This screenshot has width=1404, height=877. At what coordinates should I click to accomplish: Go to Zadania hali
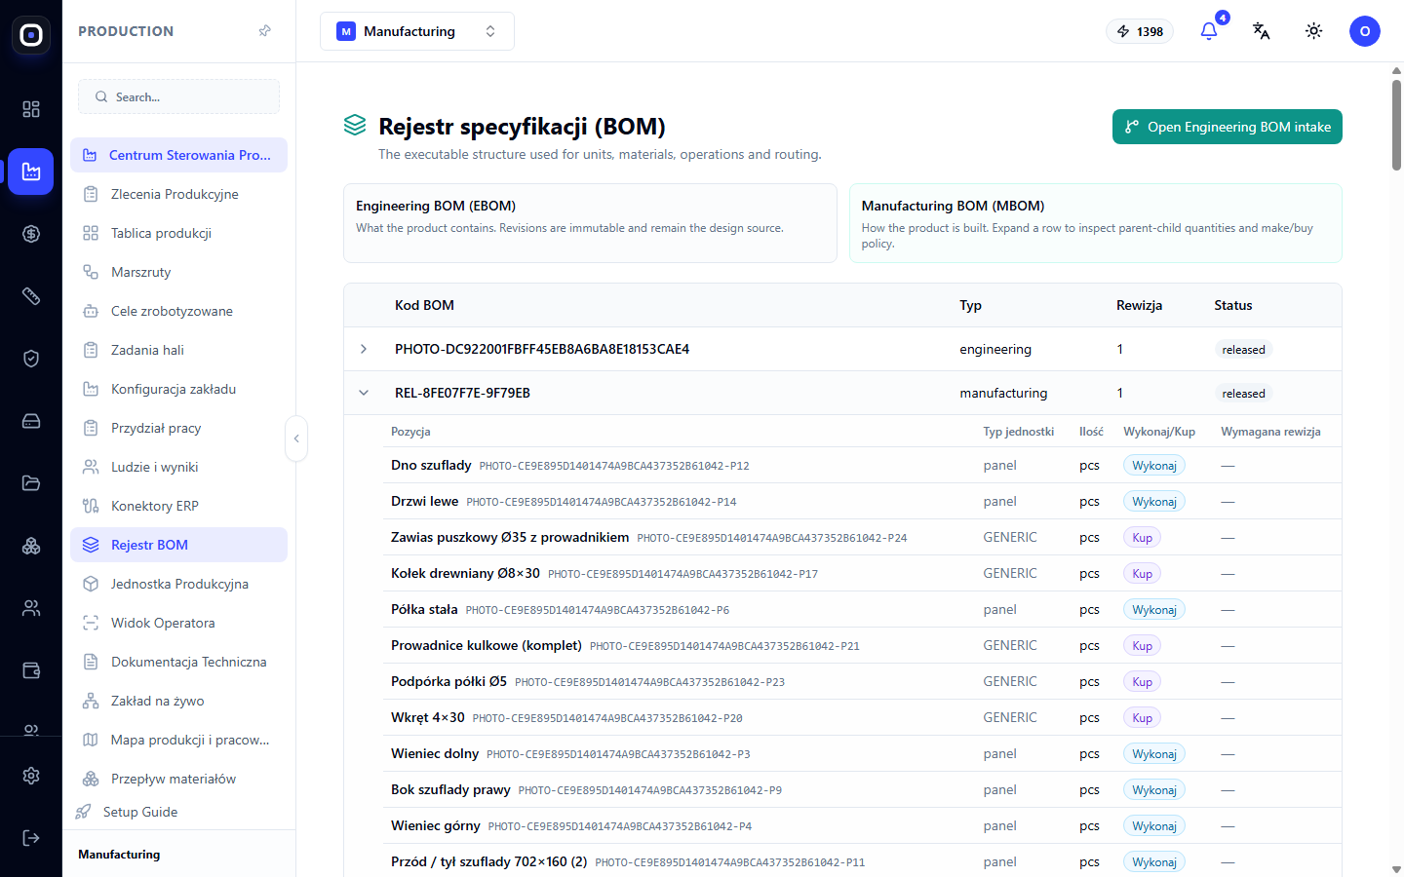[179, 350]
